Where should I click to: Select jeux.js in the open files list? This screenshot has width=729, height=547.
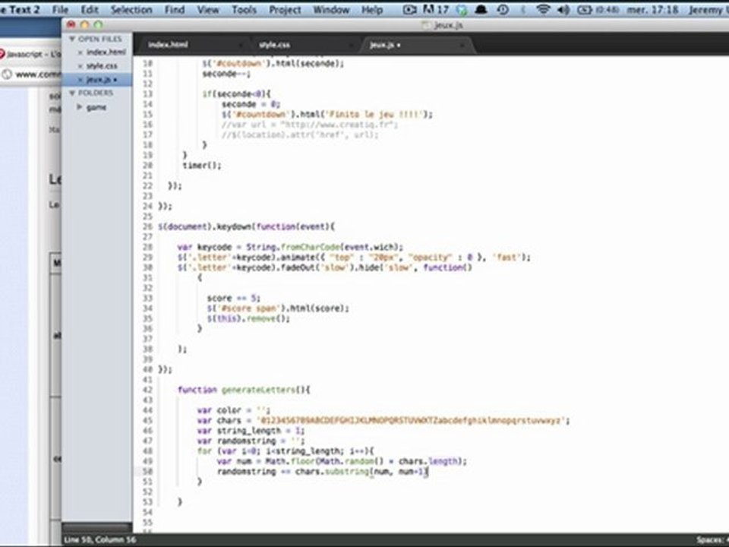pyautogui.click(x=99, y=80)
